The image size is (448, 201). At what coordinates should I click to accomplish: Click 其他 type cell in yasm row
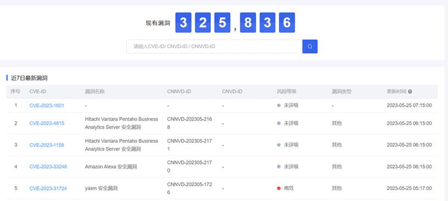(337, 188)
